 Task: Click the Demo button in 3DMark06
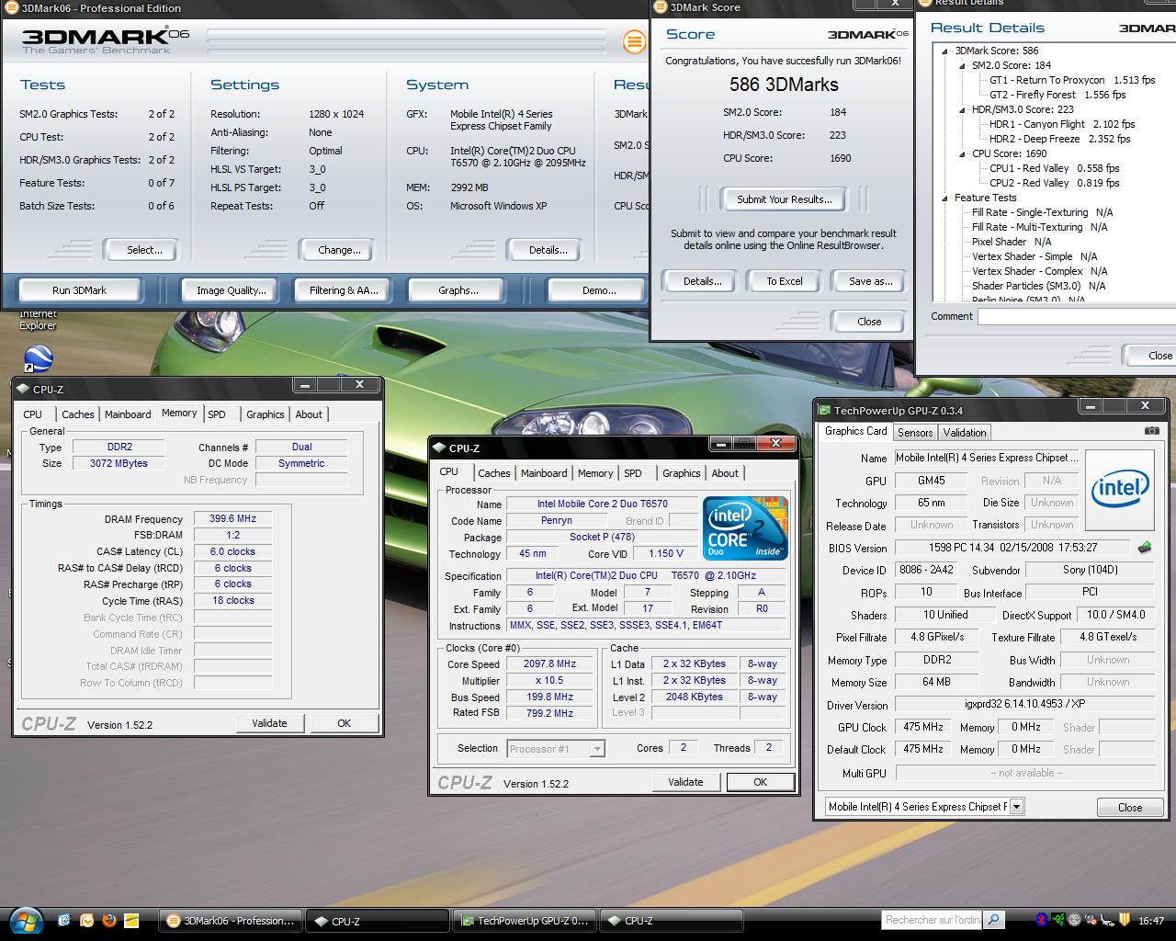tap(599, 290)
